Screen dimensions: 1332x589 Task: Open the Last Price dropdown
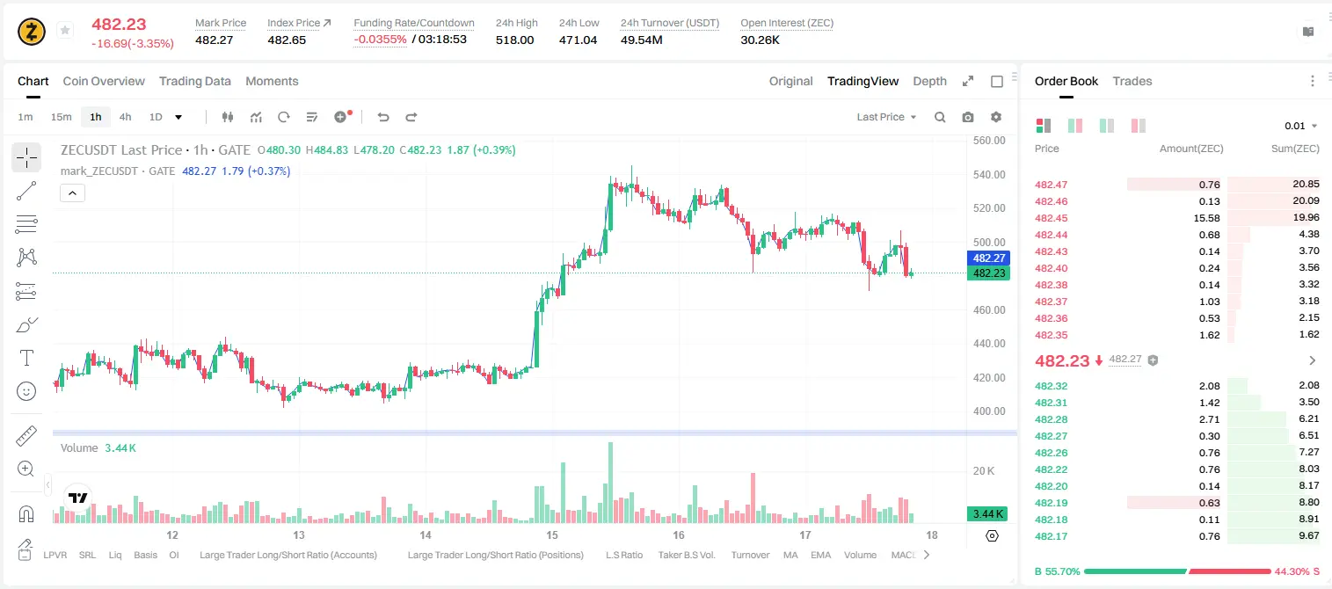(x=886, y=117)
